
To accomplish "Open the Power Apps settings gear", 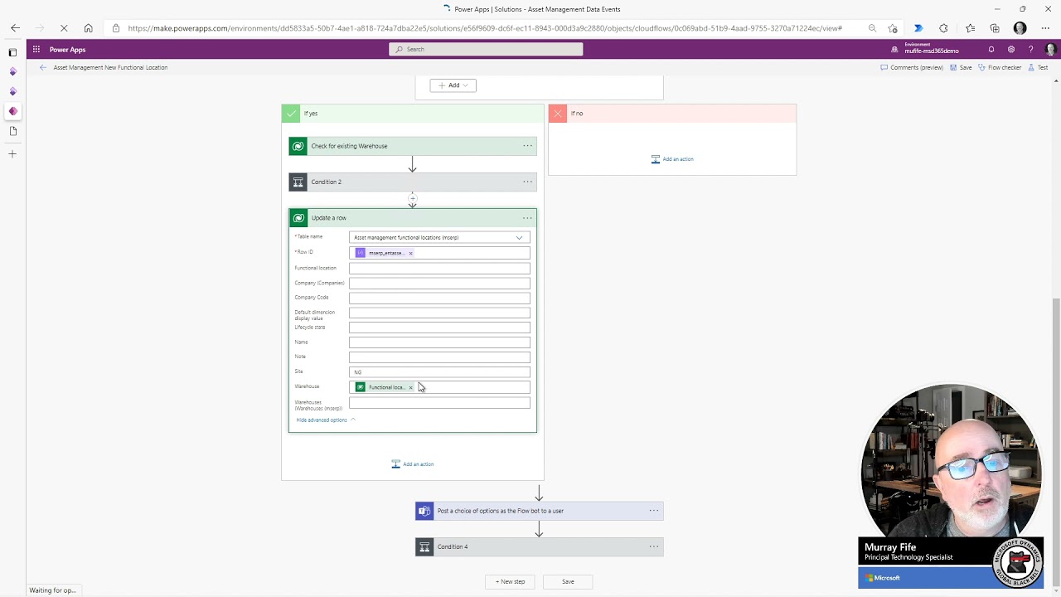I will pyautogui.click(x=1011, y=50).
